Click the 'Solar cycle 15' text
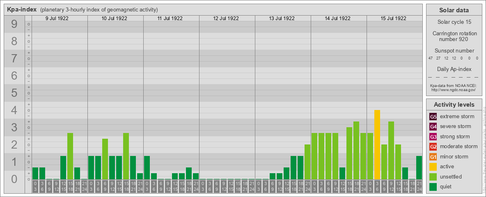The width and height of the screenshot is (486, 197). point(454,22)
